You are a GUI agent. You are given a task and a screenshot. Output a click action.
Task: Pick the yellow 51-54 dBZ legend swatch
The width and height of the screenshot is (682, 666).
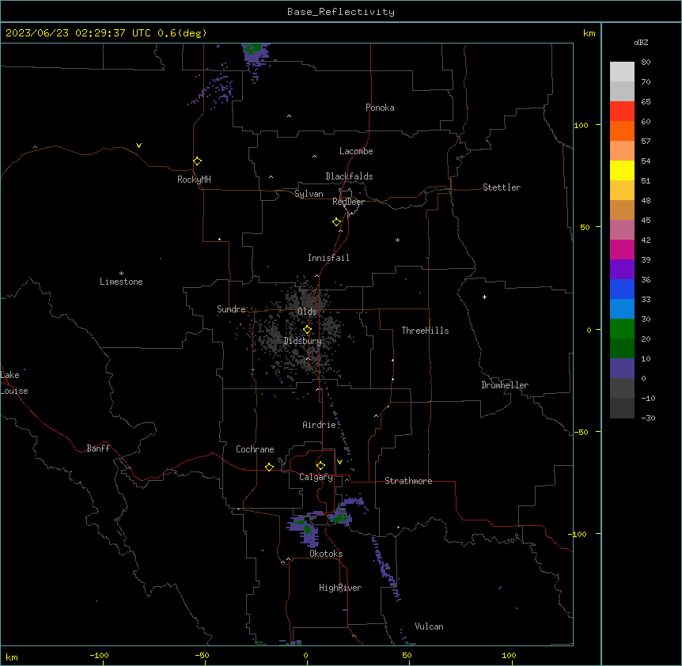[x=622, y=170]
